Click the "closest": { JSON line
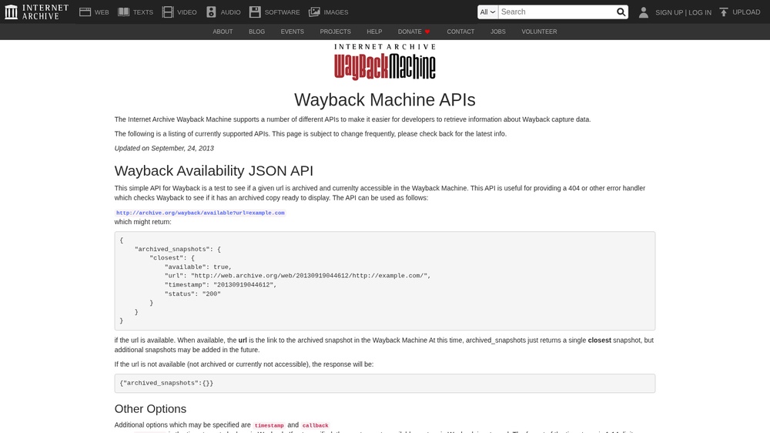 click(172, 258)
